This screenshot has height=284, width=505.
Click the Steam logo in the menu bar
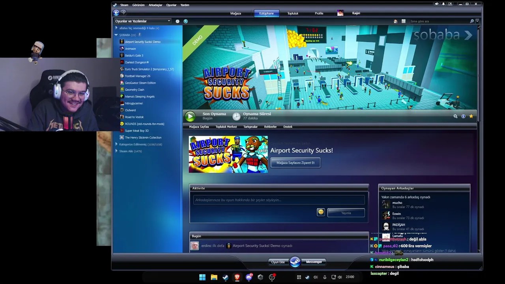tap(115, 5)
